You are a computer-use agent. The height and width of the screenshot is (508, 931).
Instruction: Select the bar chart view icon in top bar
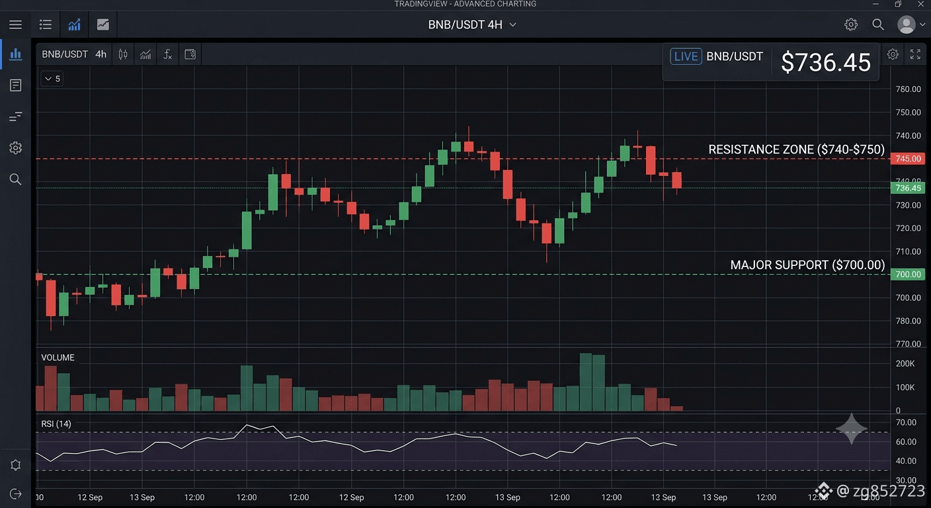point(74,24)
